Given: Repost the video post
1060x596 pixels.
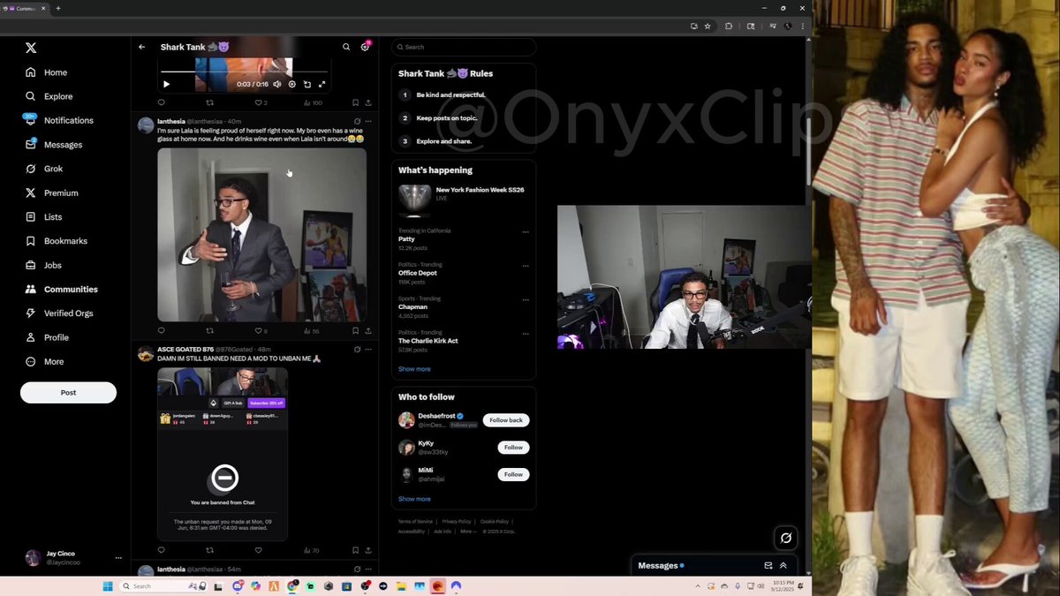Looking at the screenshot, I should click(210, 102).
